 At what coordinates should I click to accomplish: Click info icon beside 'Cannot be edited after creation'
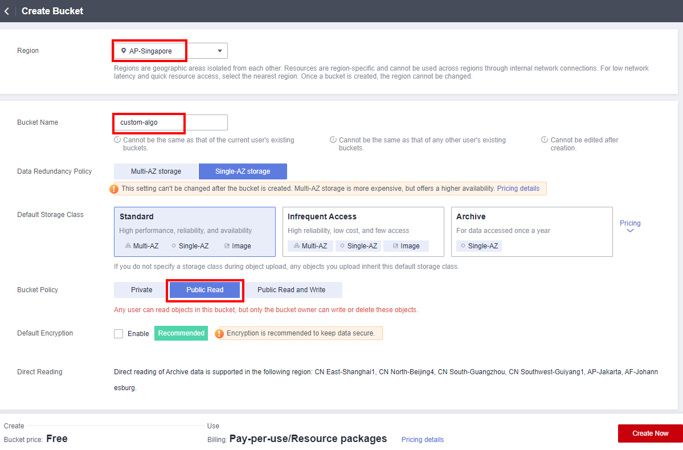(x=545, y=140)
